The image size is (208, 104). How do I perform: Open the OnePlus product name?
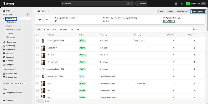point(51,55)
